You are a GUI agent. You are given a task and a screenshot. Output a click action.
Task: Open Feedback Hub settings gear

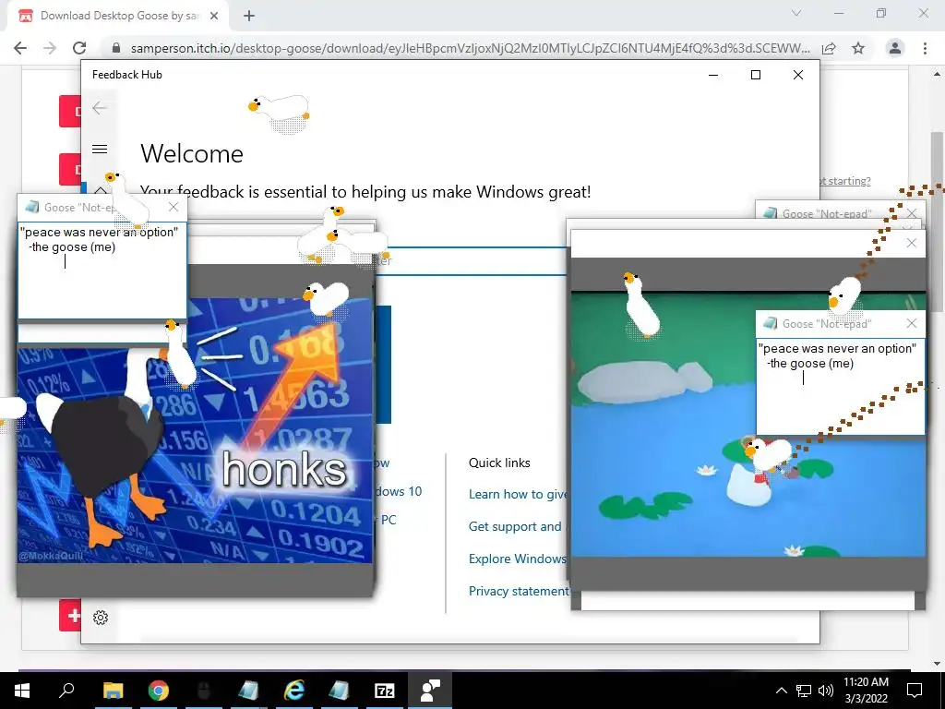pos(101,618)
